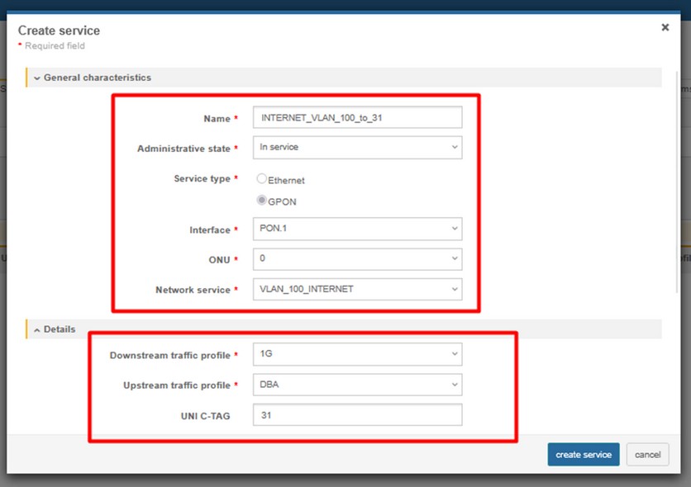Click the Network service field label
Image resolution: width=691 pixels, height=487 pixels.
(x=193, y=291)
